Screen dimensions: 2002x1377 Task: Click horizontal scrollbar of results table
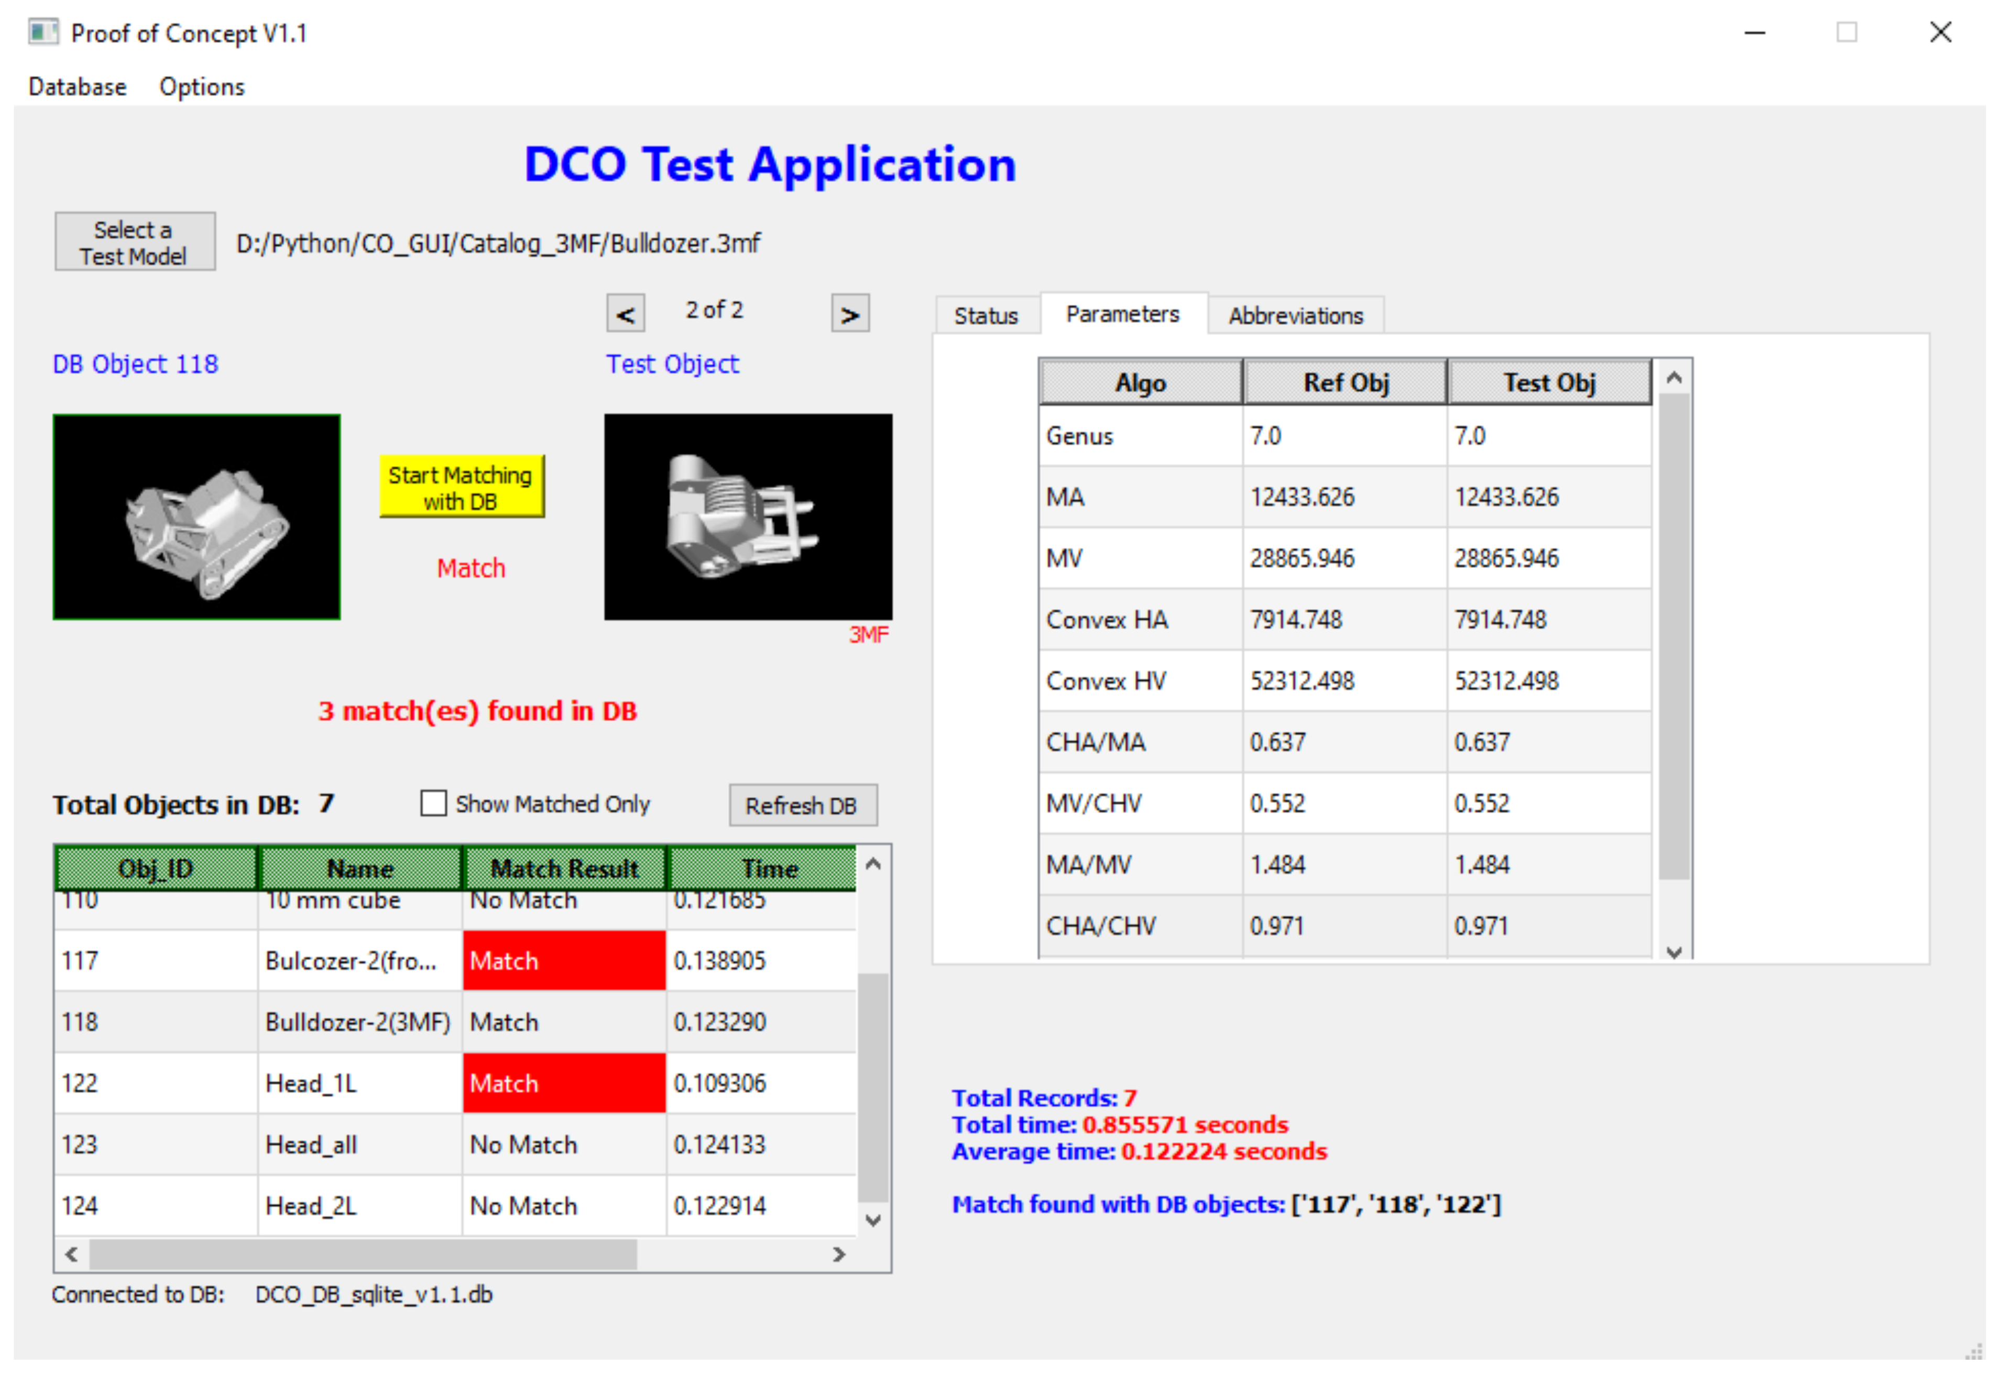click(363, 1254)
